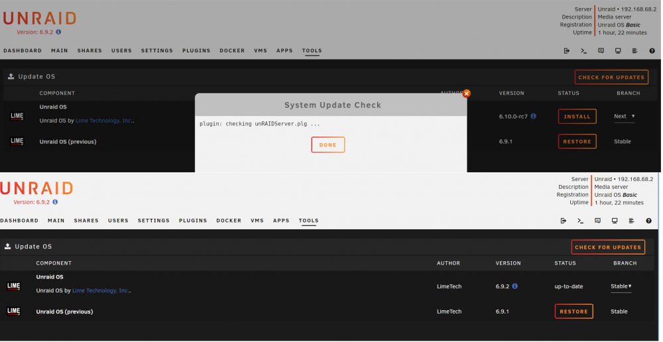
Task: Open Lime Technology, Inc. link on the up-to-date page
Action: (x=101, y=290)
